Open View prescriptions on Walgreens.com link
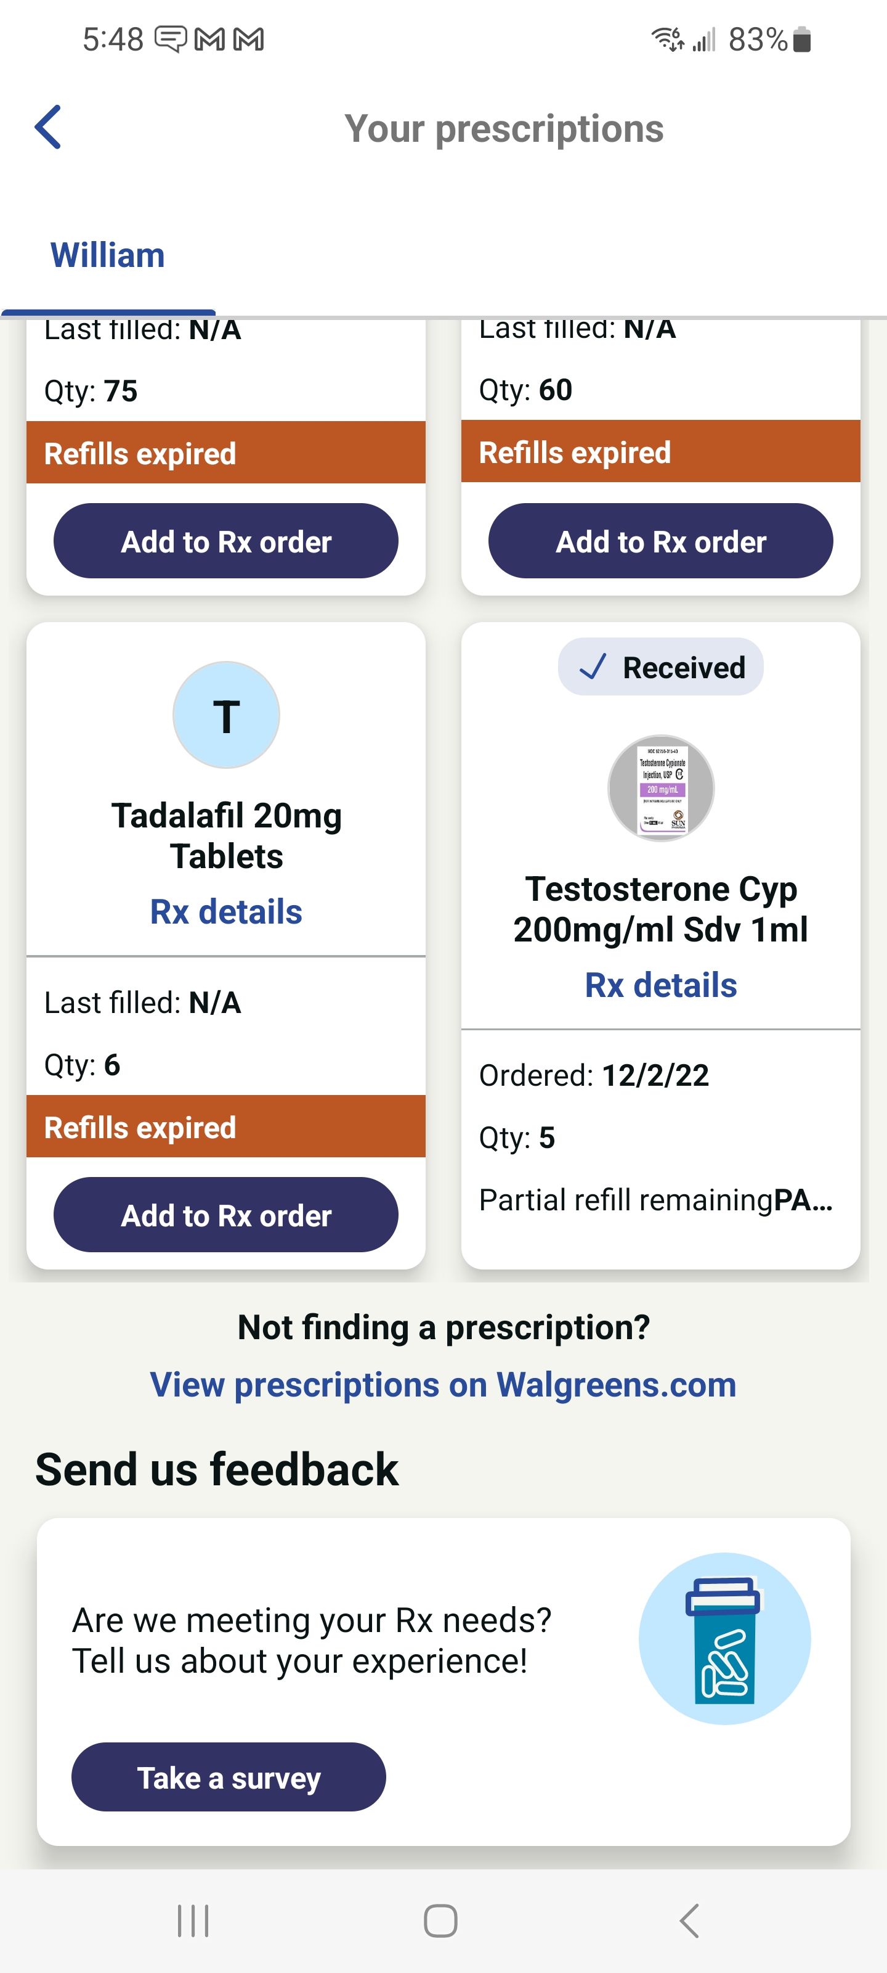The height and width of the screenshot is (1973, 887). pyautogui.click(x=443, y=1385)
